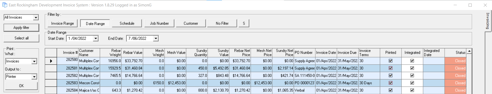This screenshot has height=94, width=492.
Task: Toggle Printed checkbox for invoice 282583
Action: 391,83
